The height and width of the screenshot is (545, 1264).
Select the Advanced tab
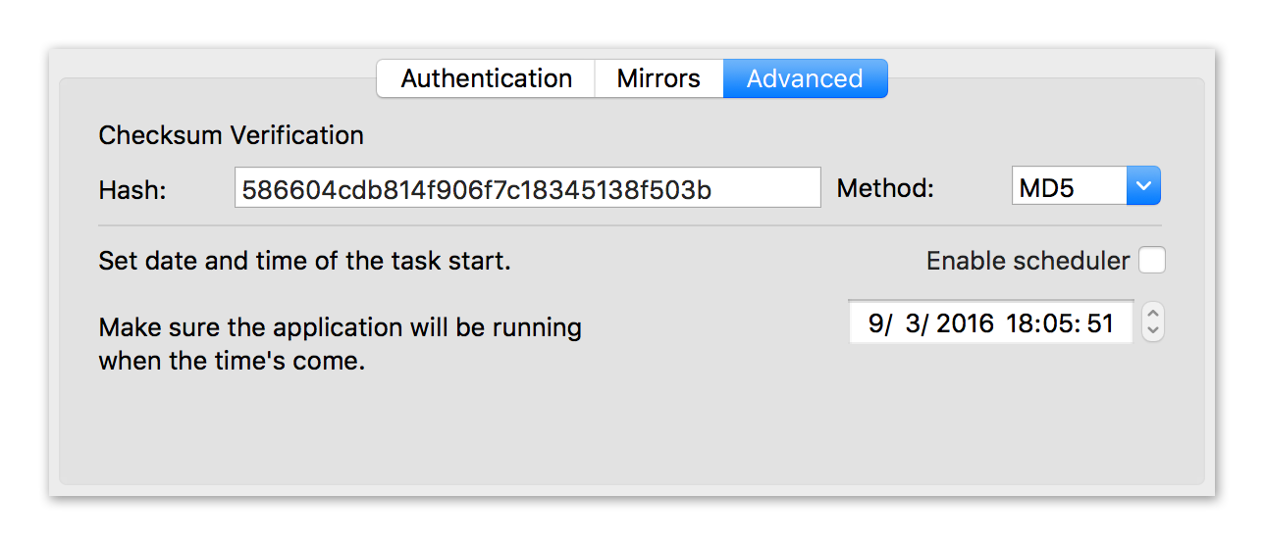pyautogui.click(x=805, y=78)
